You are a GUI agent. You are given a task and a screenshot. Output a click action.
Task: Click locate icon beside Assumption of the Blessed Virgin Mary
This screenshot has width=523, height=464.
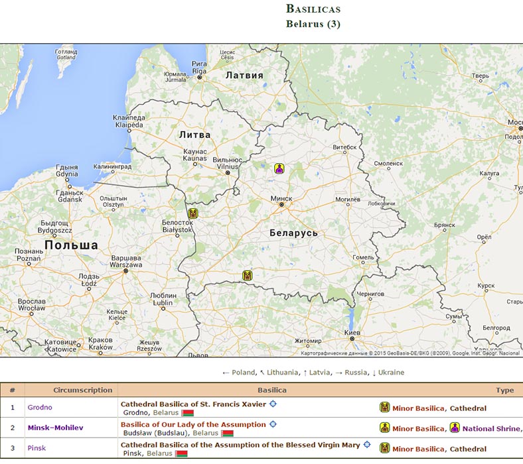click(x=366, y=444)
